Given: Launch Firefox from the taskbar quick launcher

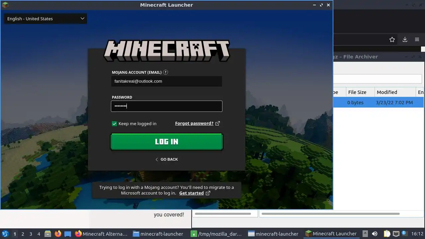Looking at the screenshot, I should 58,234.
